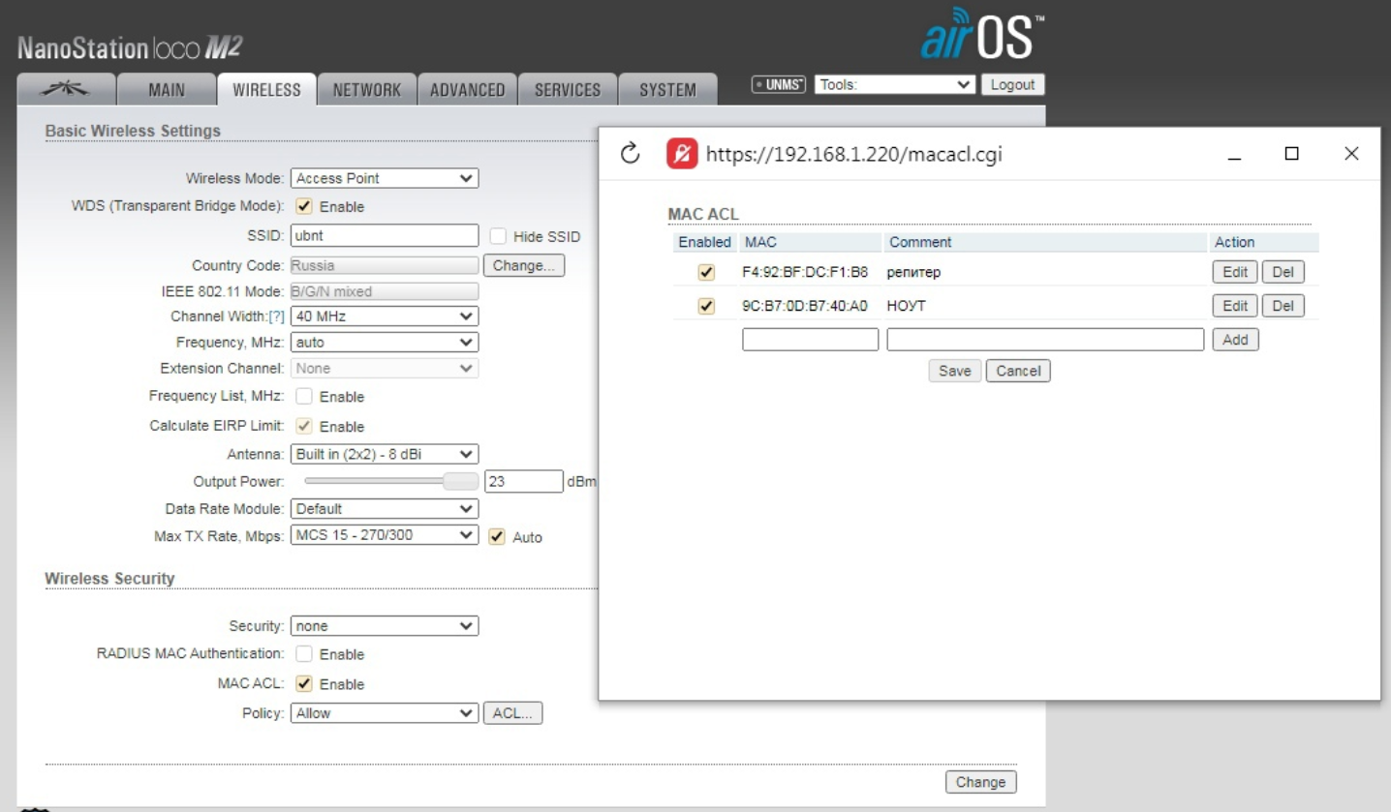This screenshot has width=1391, height=812.
Task: Click the insecure connection shield icon
Action: [x=682, y=154]
